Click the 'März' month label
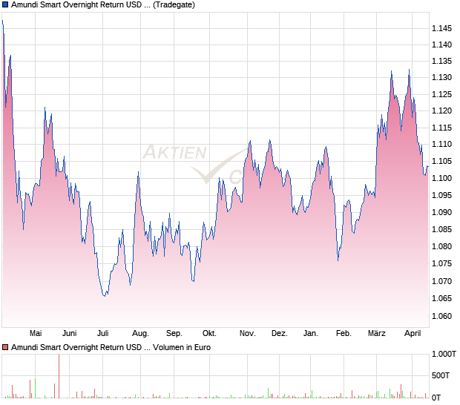The height and width of the screenshot is (405, 460). point(377,334)
